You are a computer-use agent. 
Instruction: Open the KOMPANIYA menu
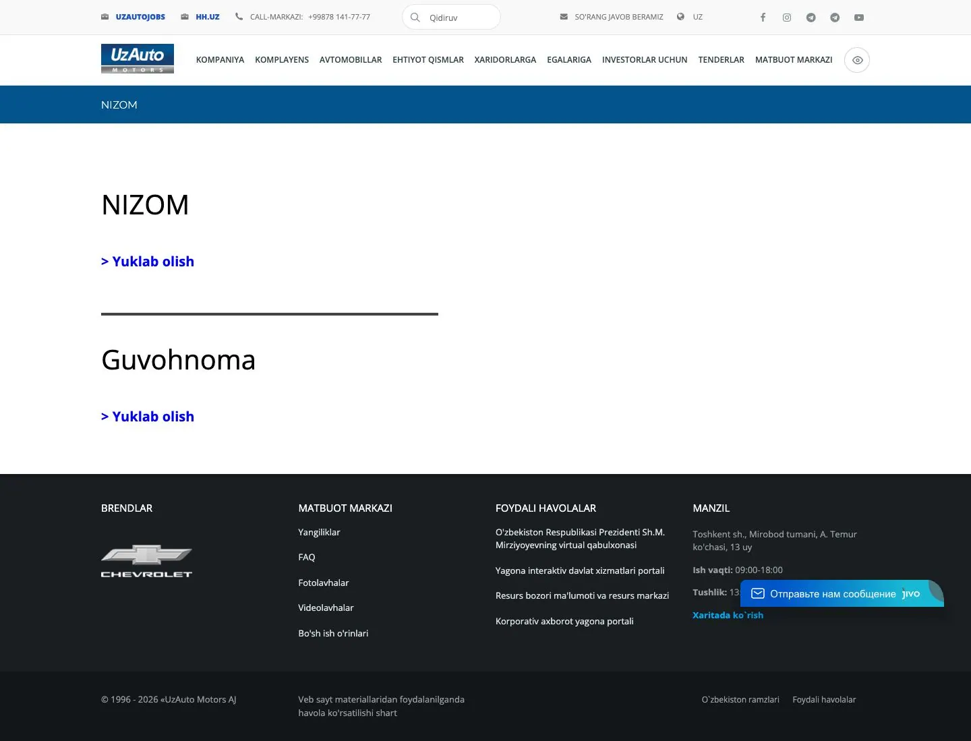(220, 60)
